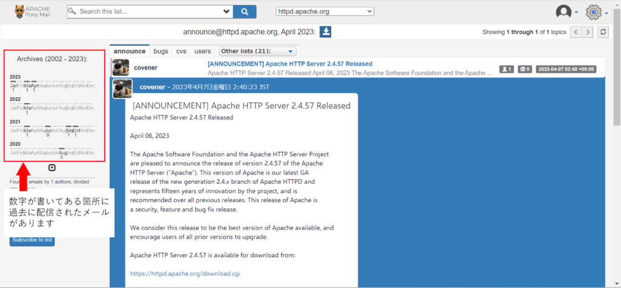
Task: Switch to the announce list tab
Action: coord(130,51)
